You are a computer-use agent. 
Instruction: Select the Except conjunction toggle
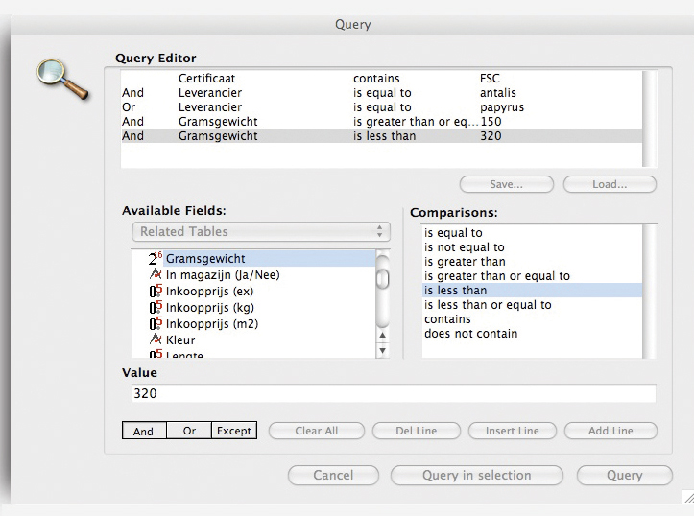coord(234,431)
